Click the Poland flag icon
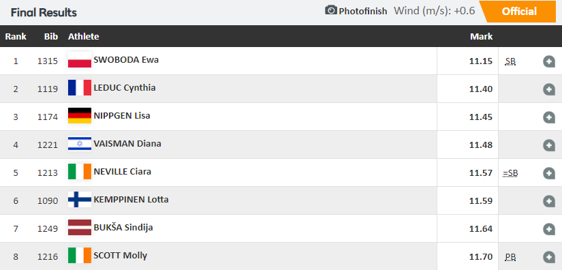The width and height of the screenshot is (562, 270). [80, 60]
